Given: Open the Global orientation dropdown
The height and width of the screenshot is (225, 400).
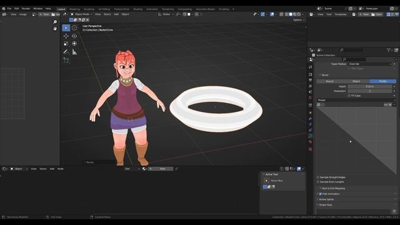Looking at the screenshot, I should pos(166,14).
